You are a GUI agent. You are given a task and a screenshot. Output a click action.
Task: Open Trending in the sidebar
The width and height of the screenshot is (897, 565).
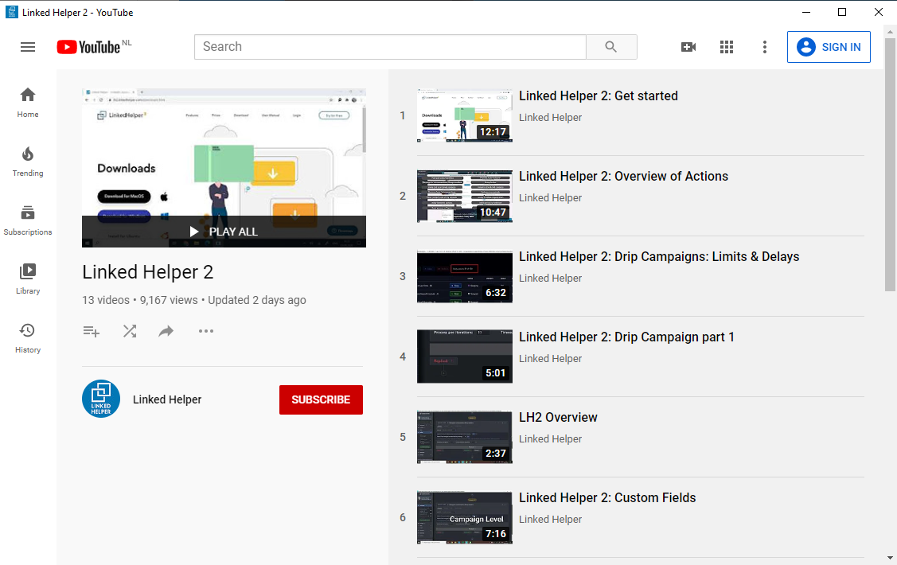point(27,162)
